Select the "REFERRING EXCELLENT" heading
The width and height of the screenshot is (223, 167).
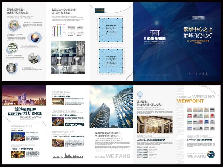tap(62, 132)
